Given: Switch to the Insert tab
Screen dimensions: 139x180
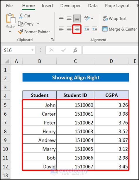Looking at the screenshot, I should 48,6.
